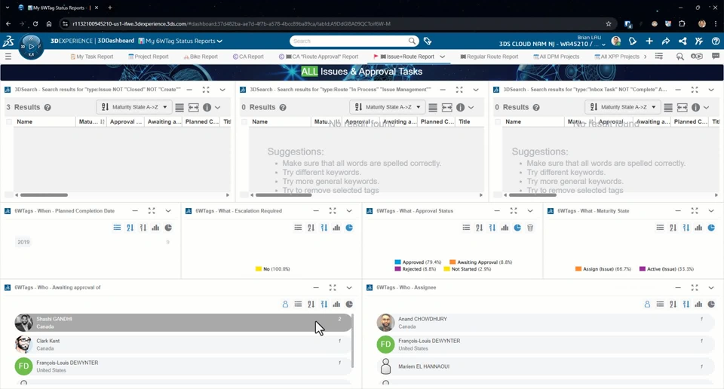Click help icon beside 3 Results

(48, 107)
